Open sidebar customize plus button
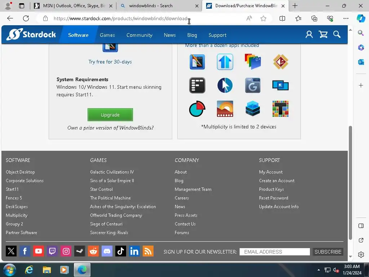Viewport: 369px width, 277px height. point(361,85)
